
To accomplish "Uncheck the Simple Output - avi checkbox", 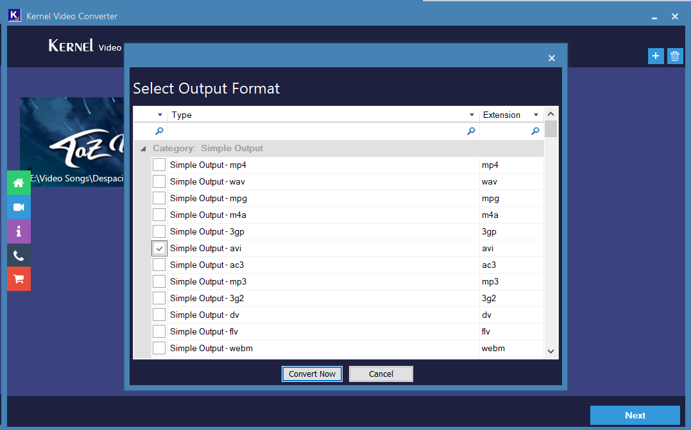I will point(159,248).
